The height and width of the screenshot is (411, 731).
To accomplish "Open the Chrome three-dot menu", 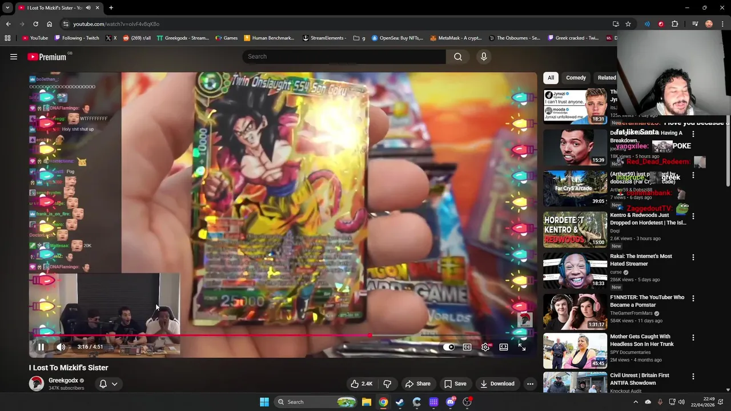I will pyautogui.click(x=723, y=24).
